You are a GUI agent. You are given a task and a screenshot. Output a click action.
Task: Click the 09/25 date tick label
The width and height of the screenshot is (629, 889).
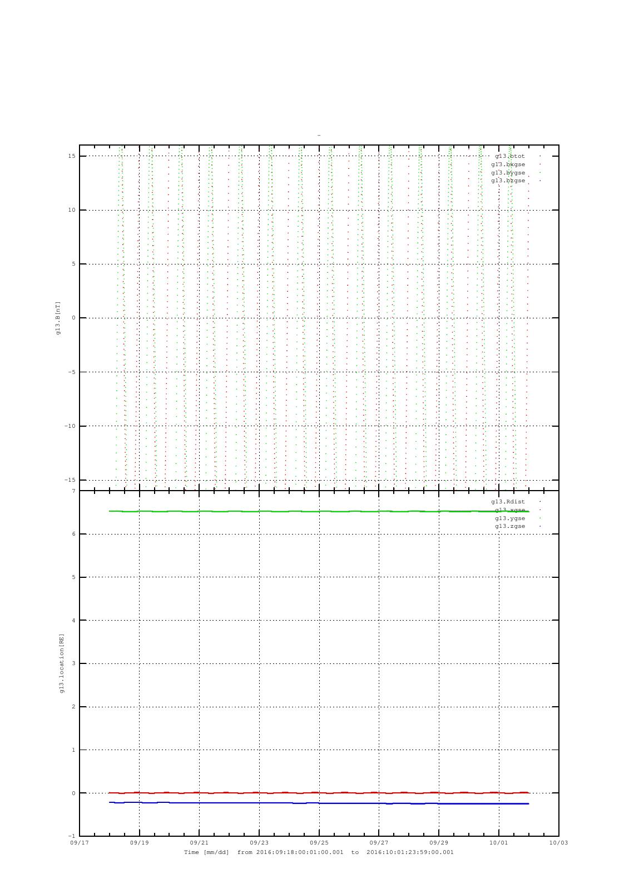tap(319, 842)
